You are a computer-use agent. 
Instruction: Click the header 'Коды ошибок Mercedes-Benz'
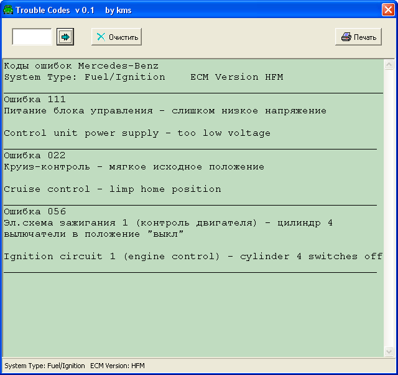tap(81, 66)
